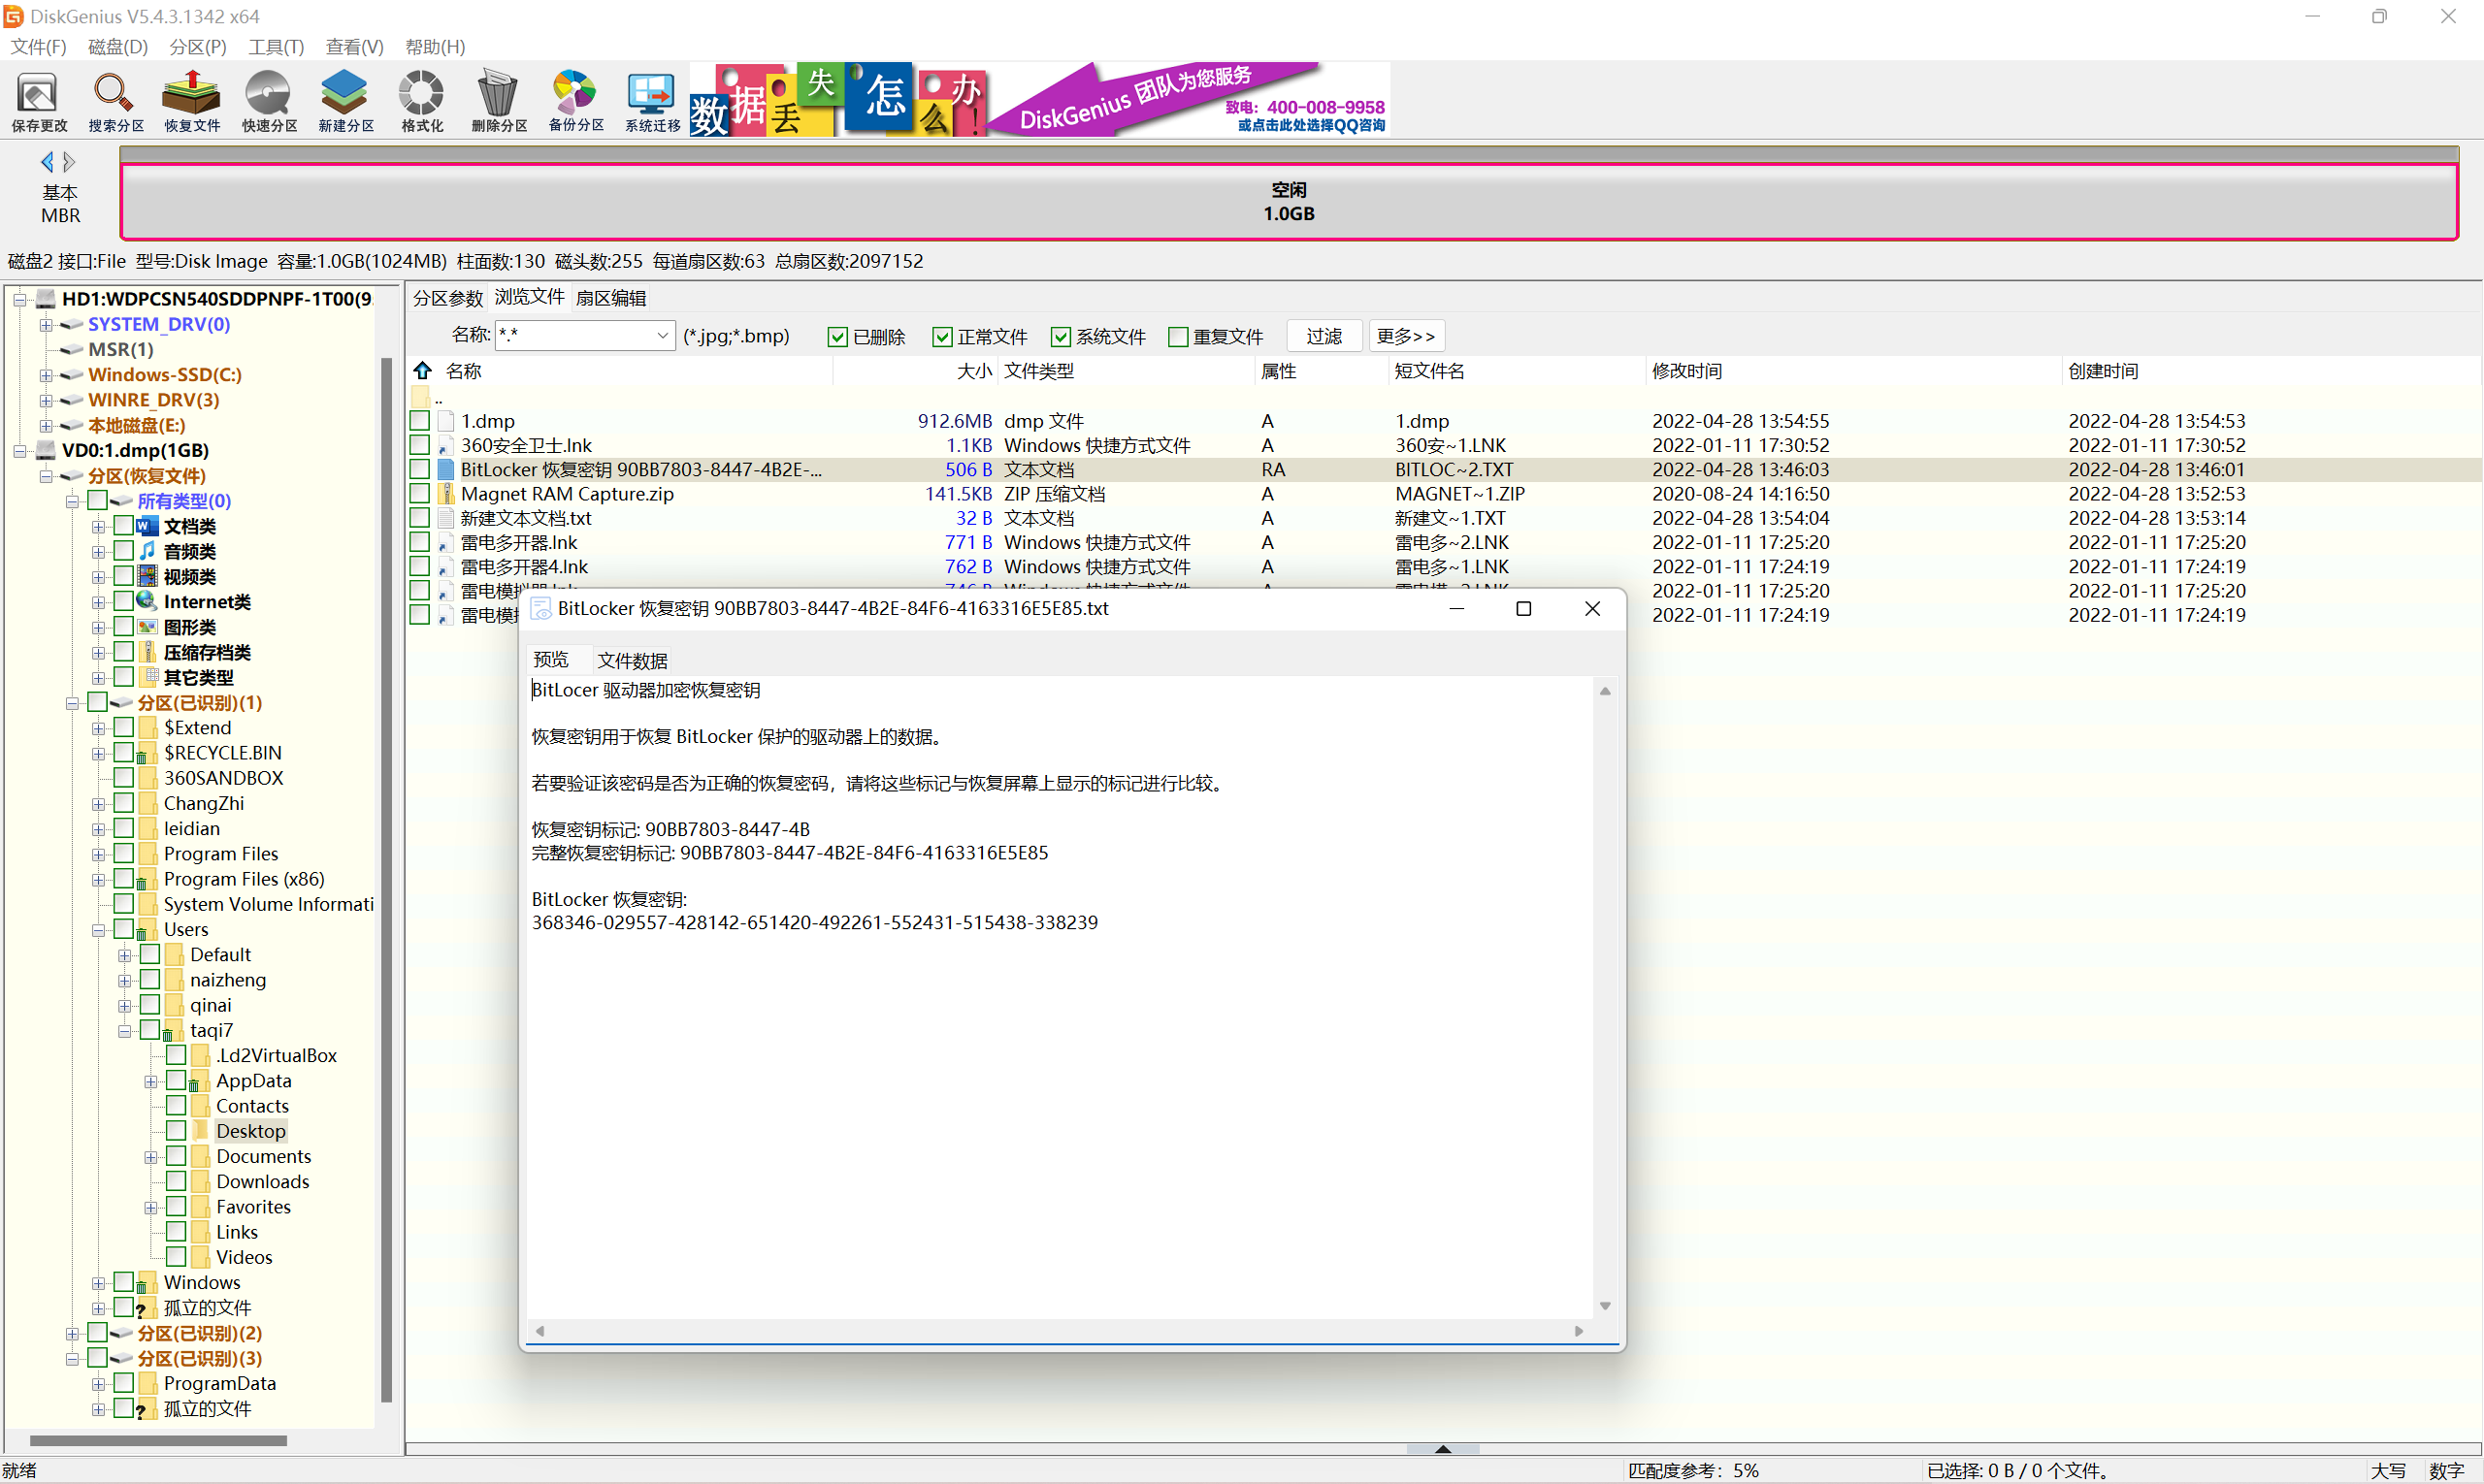Click the 过滤 (filter) button
This screenshot has width=2484, height=1484.
1324,336
